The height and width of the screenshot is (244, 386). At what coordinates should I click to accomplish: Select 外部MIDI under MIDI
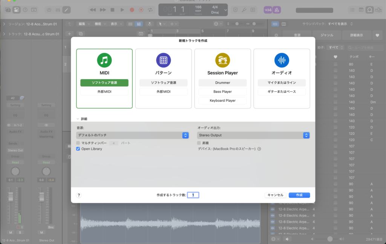(104, 91)
